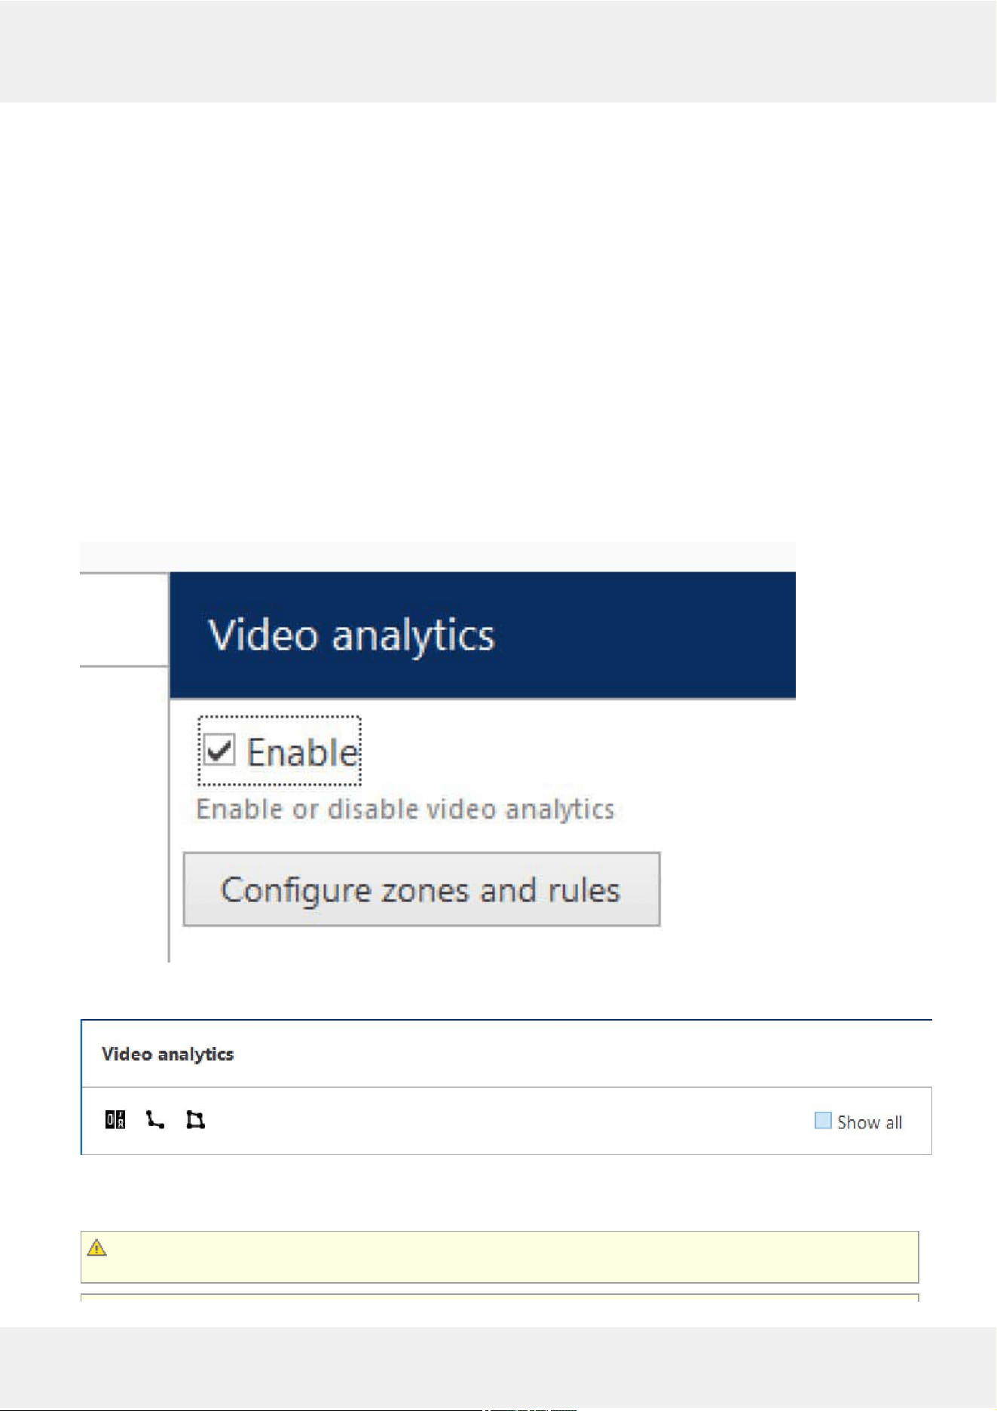Screen dimensions: 997x1411
Task: Open Configure zones and rules
Action: (422, 889)
